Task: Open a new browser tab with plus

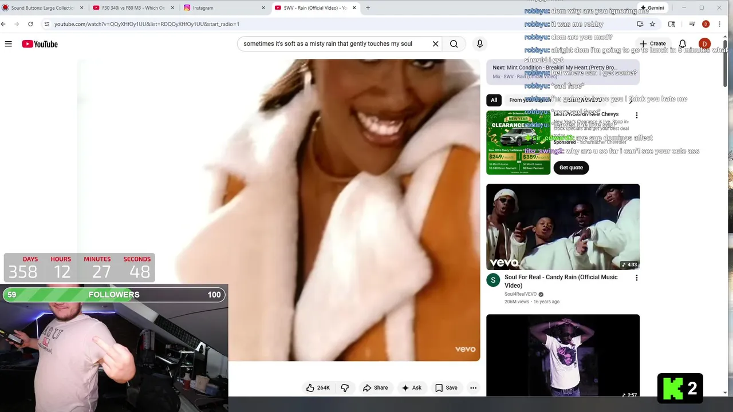Action: tap(368, 7)
